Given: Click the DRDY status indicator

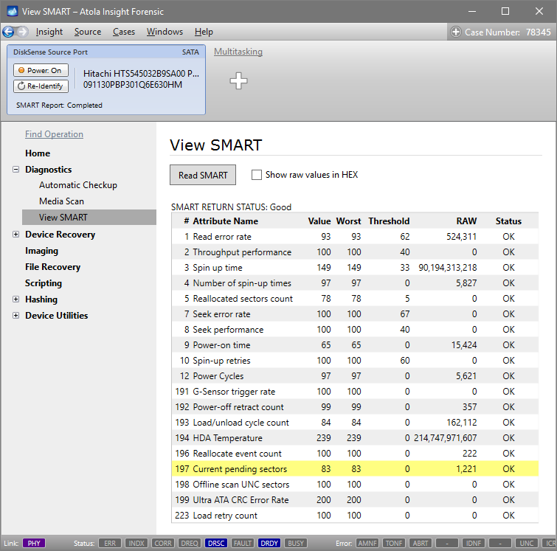Looking at the screenshot, I should pyautogui.click(x=269, y=543).
